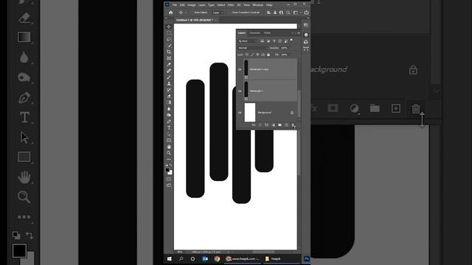
Task: Select the Rectangular Marquee tool
Action: click(x=169, y=32)
